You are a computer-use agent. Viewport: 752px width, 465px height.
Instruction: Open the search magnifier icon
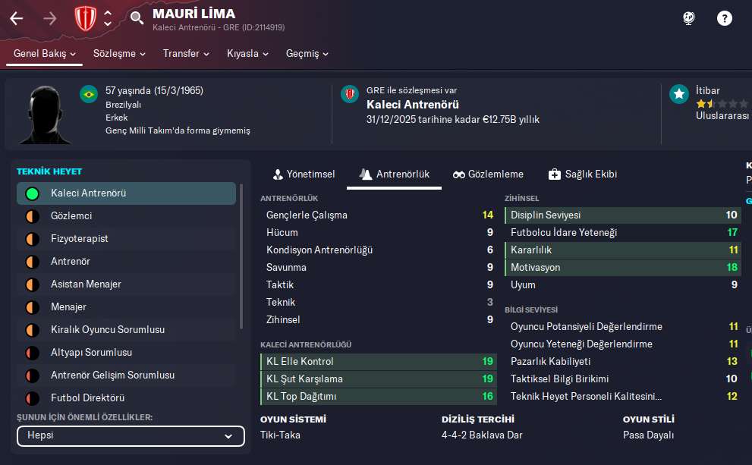[x=137, y=17]
